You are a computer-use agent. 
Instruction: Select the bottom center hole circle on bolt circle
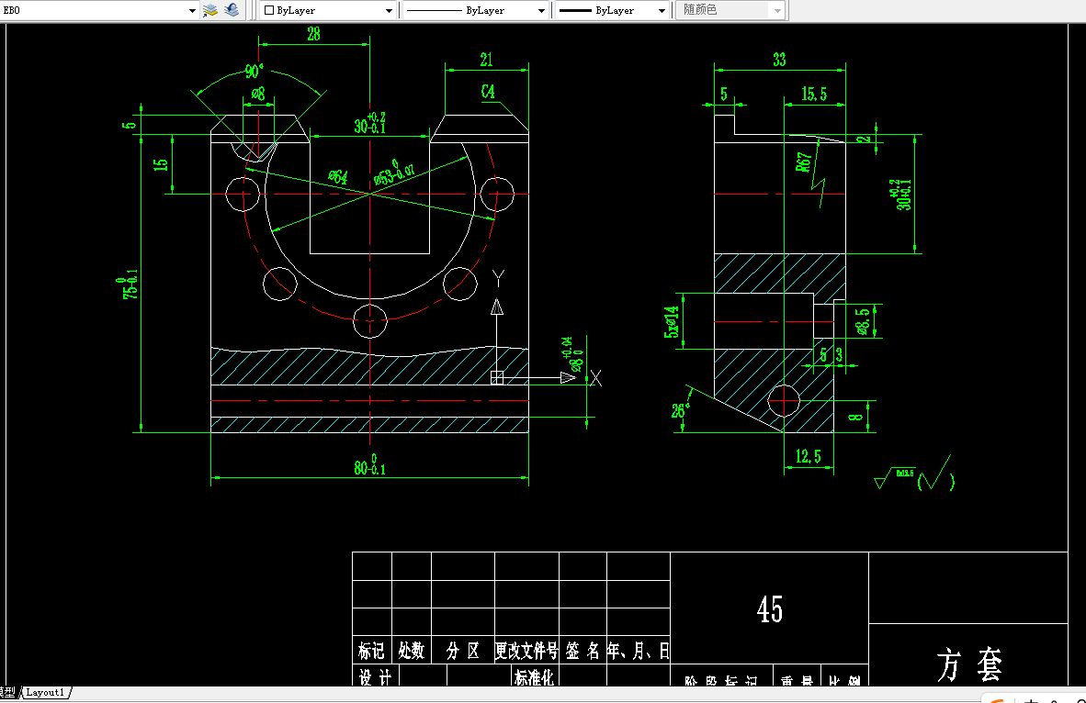(x=370, y=320)
